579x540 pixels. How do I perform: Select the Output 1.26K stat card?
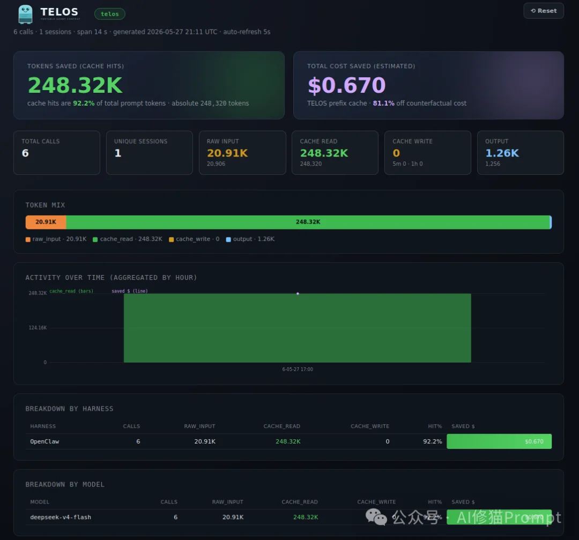pos(520,152)
